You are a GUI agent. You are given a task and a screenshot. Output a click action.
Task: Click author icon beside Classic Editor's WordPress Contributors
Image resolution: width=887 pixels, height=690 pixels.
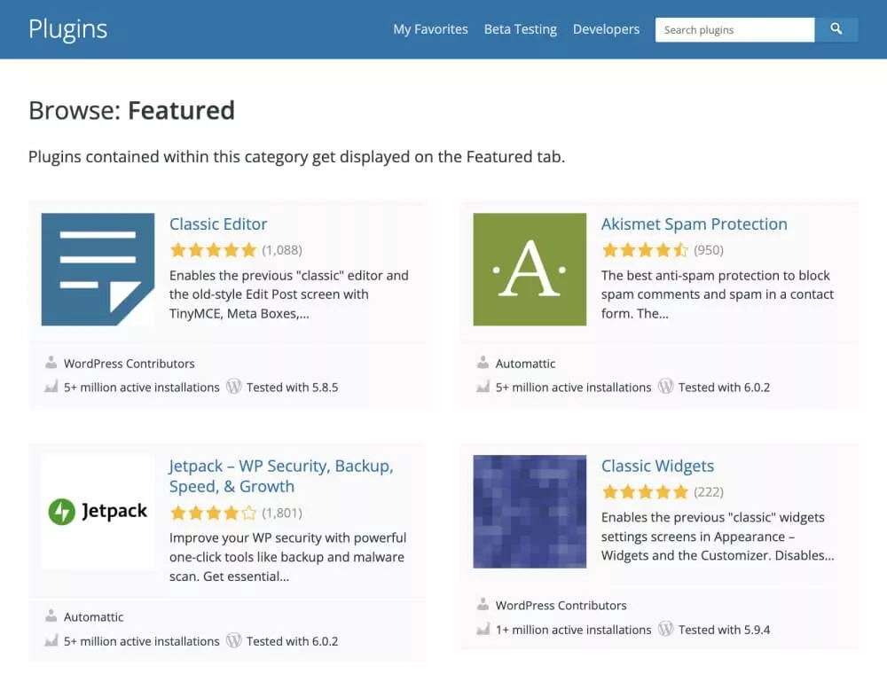coord(51,363)
